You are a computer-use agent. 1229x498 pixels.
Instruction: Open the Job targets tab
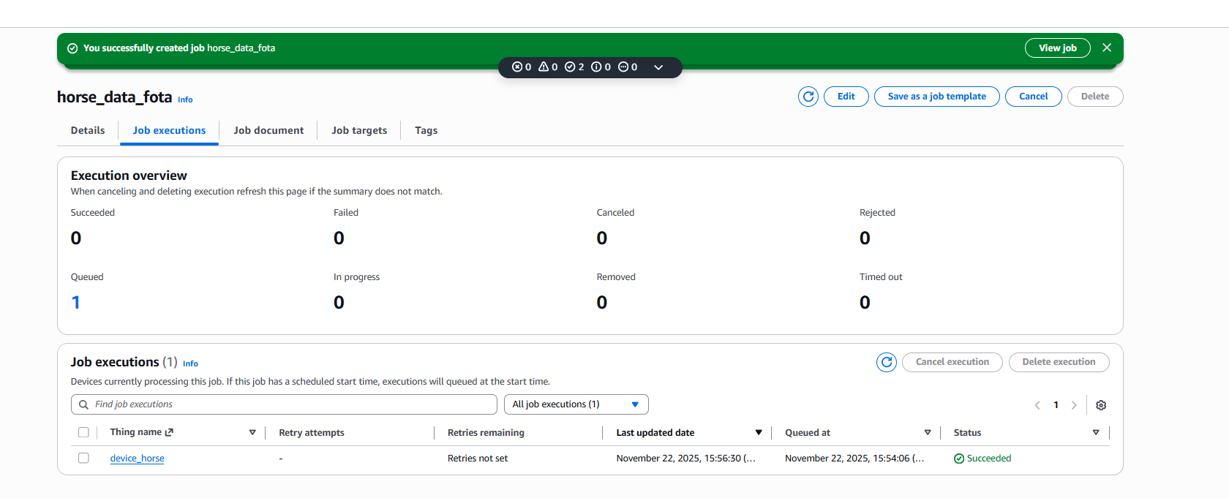(x=359, y=130)
